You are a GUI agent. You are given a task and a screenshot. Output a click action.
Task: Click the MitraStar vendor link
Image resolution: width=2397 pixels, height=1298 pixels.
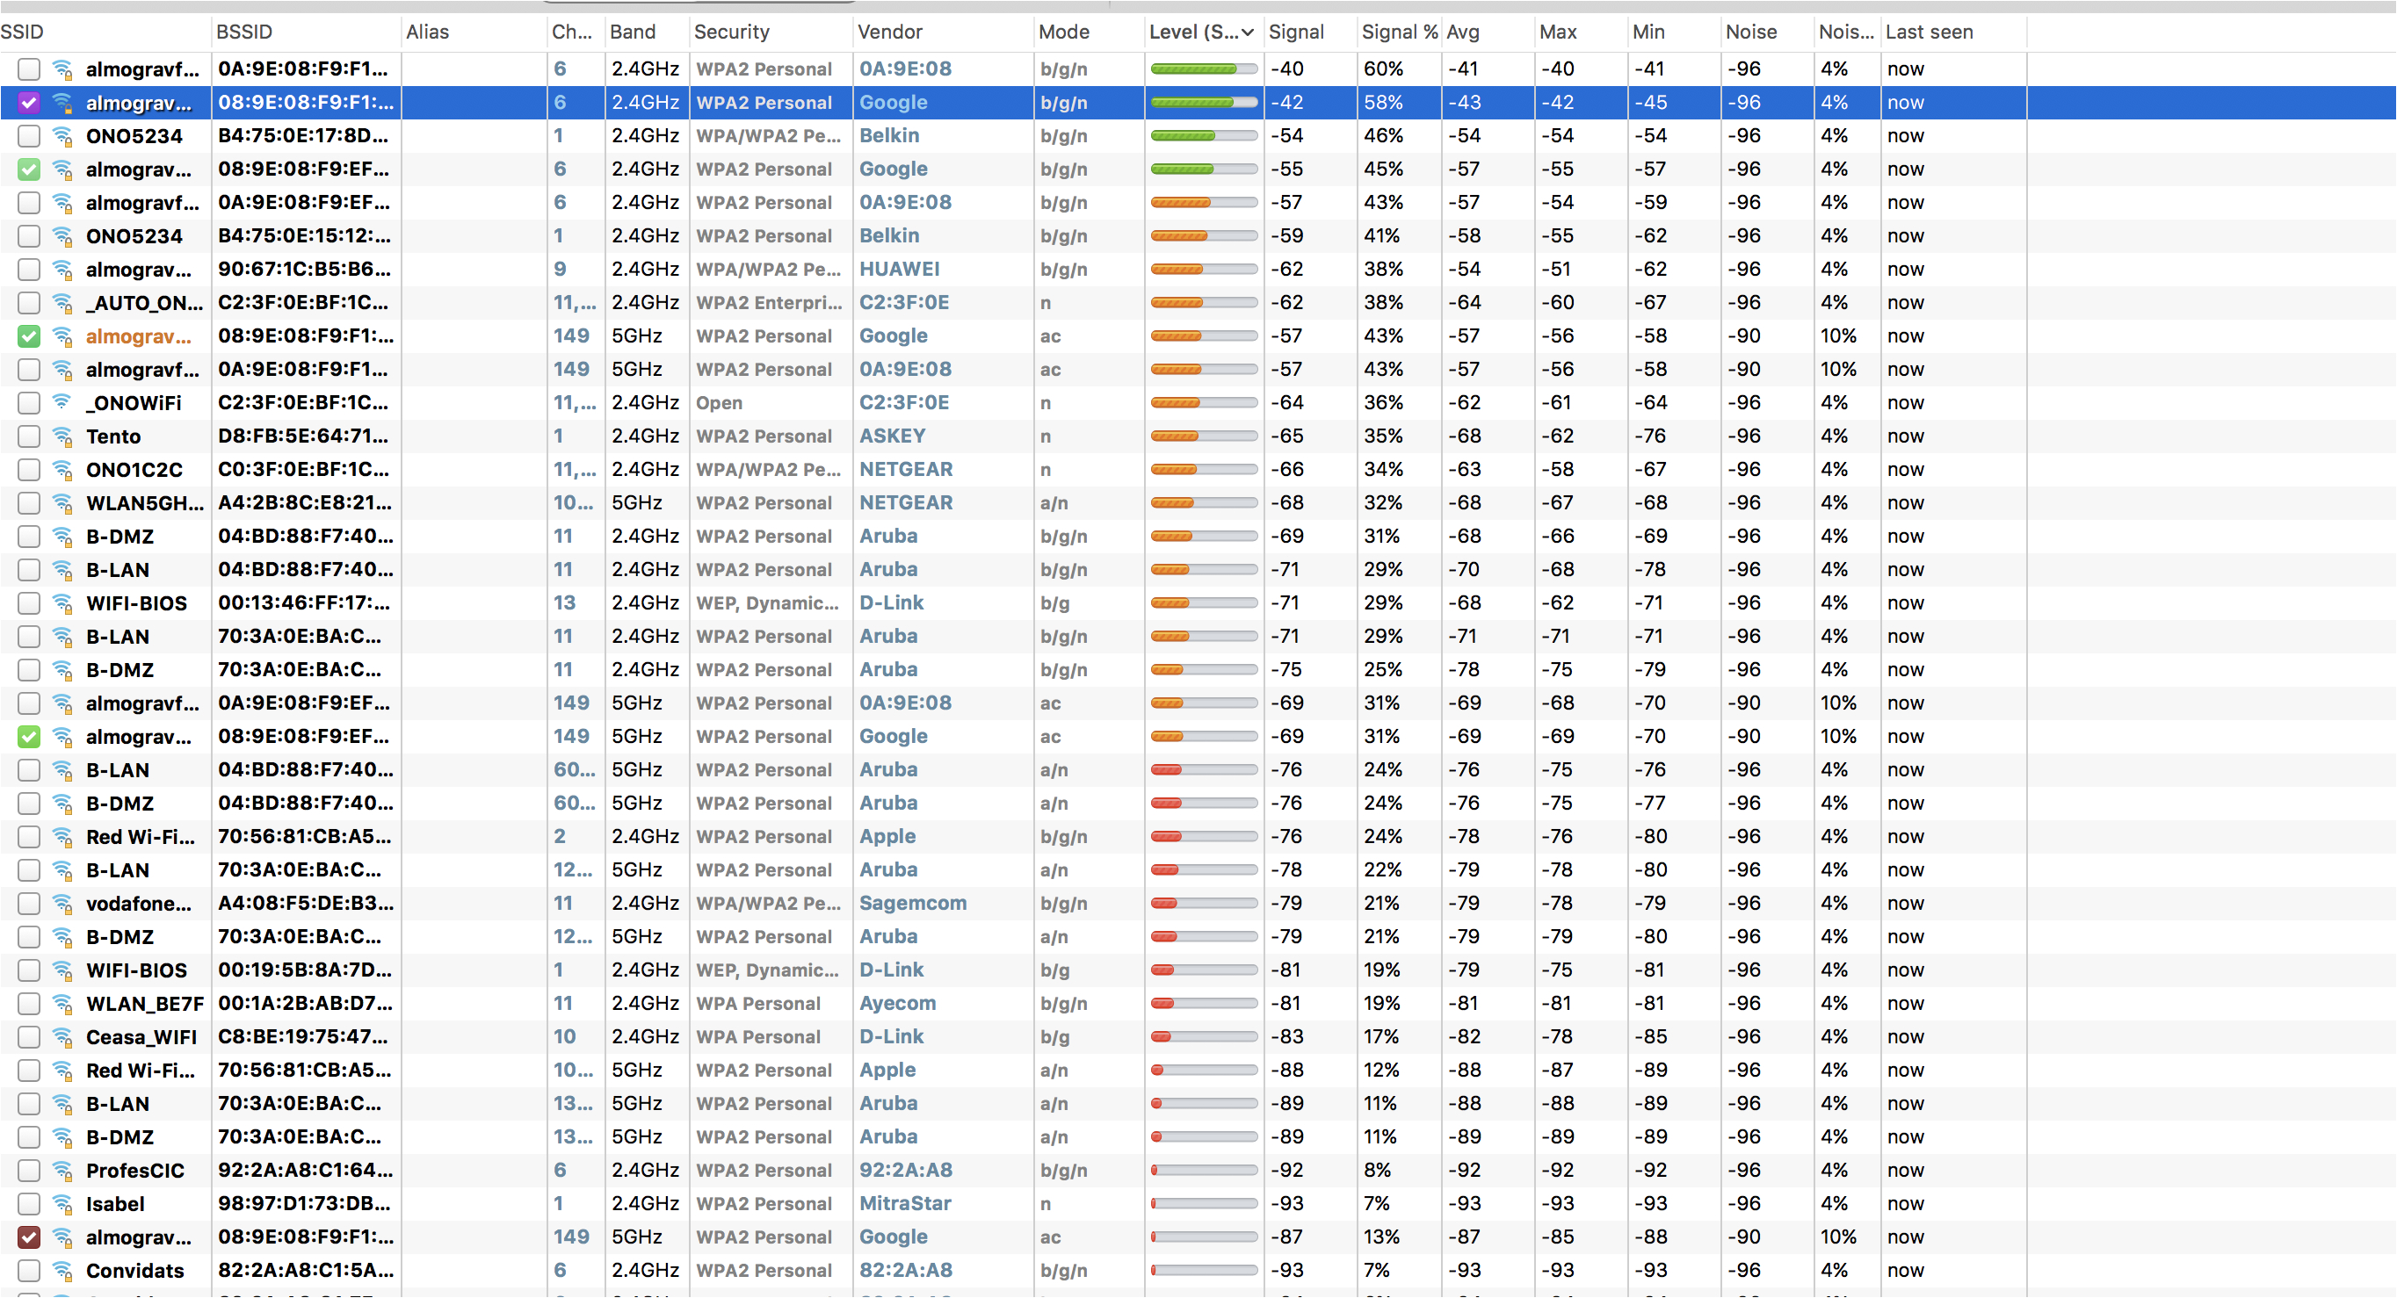coord(904,1204)
